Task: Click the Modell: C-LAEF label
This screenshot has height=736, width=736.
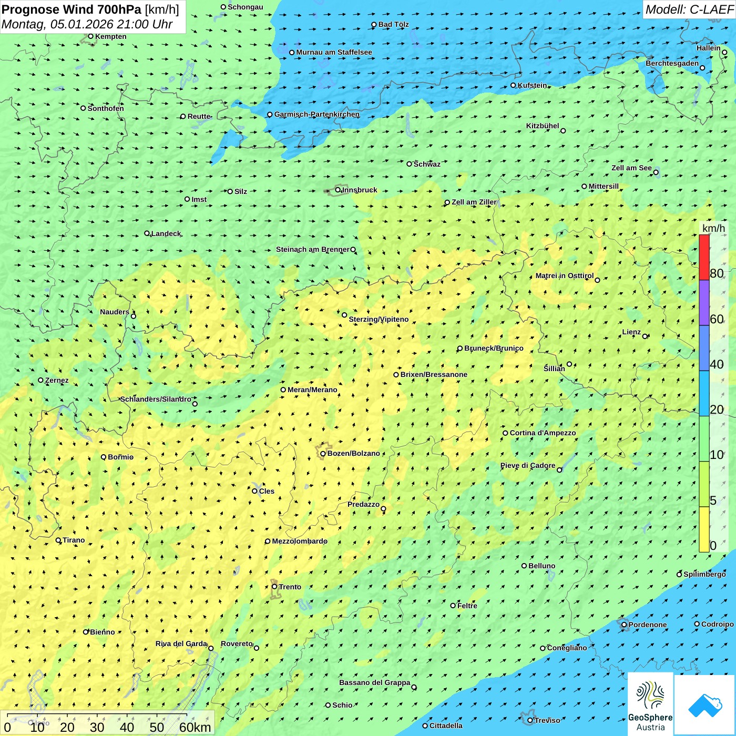Action: (689, 9)
